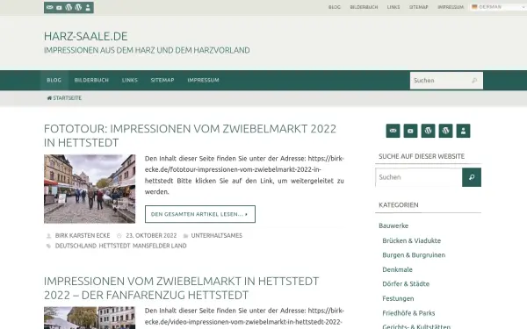The height and width of the screenshot is (329, 527).
Task: Click BILDERBUCH in the top header menu
Action: point(364,7)
